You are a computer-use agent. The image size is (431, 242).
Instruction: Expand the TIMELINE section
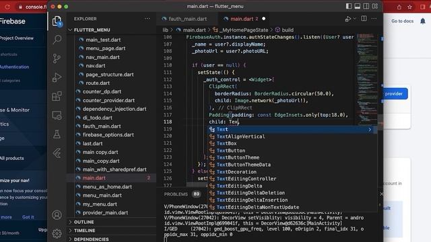pos(84,231)
